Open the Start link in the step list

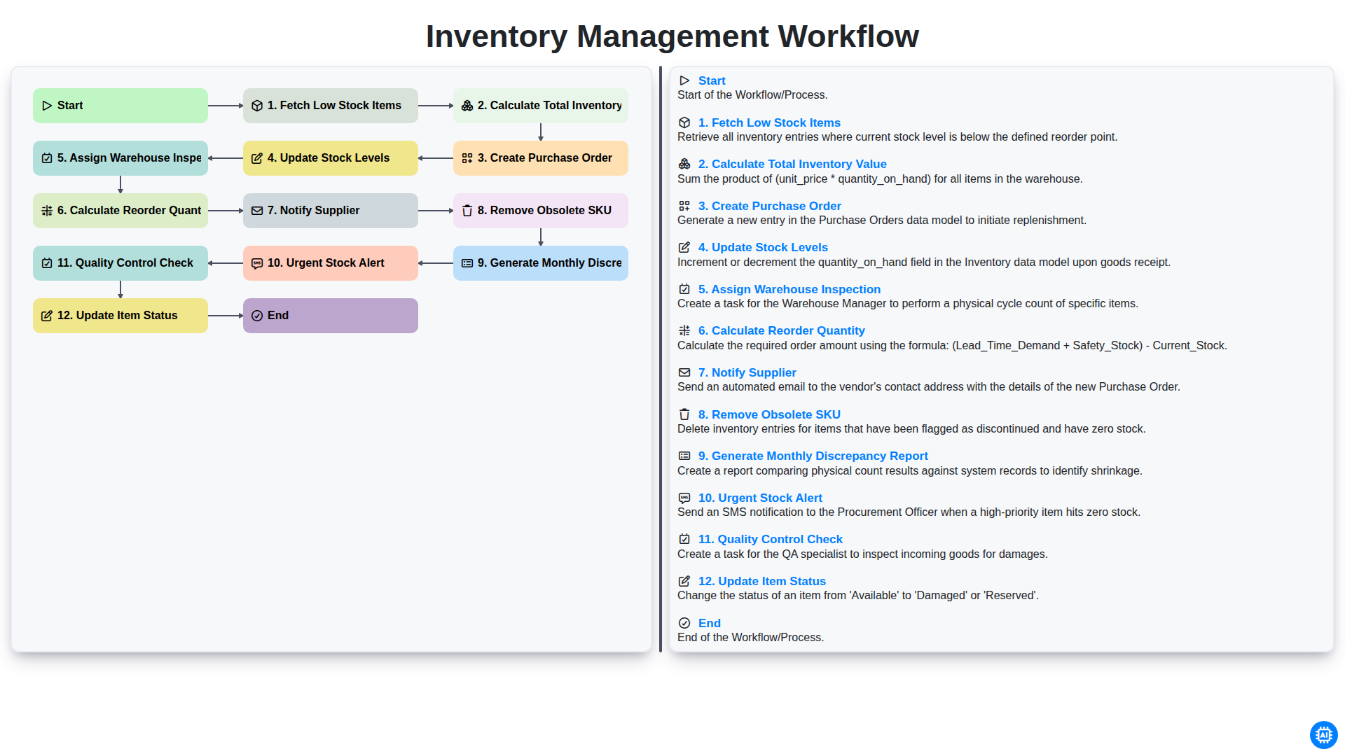tap(712, 80)
